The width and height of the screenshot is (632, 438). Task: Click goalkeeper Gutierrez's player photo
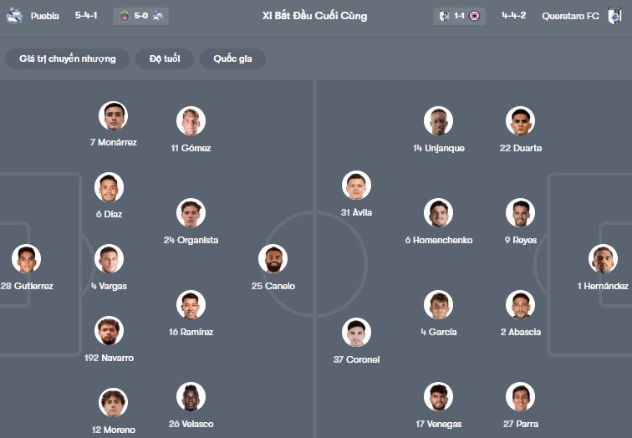coord(27,259)
